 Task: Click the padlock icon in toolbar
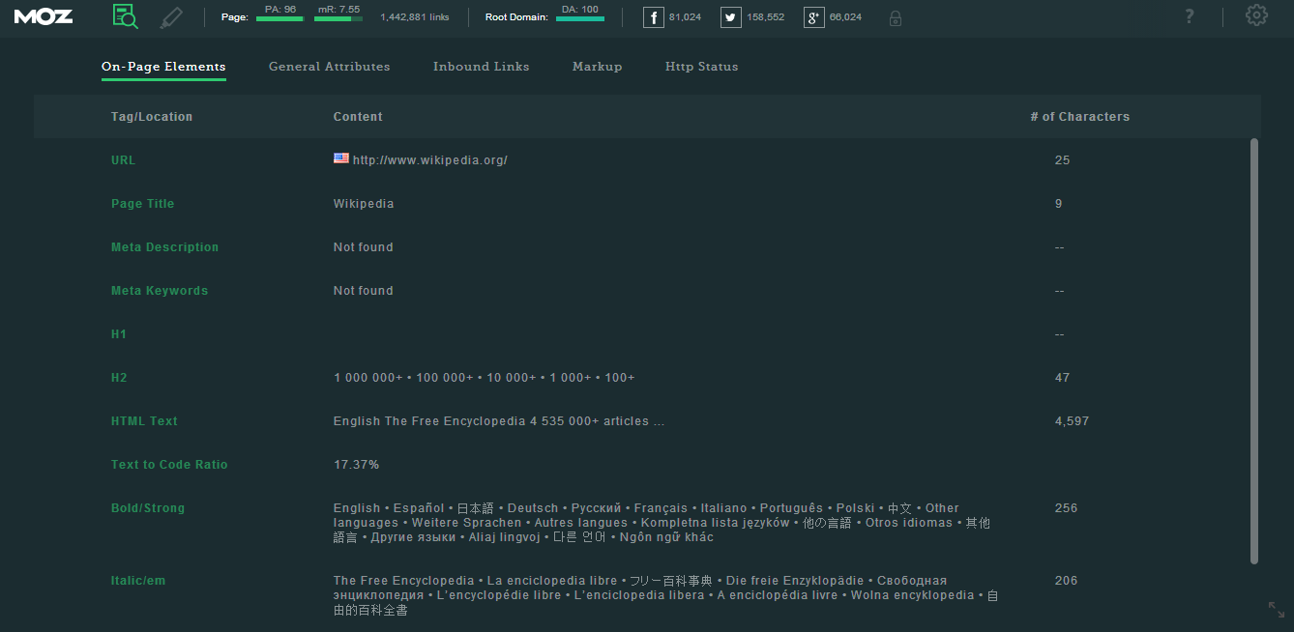pyautogui.click(x=896, y=17)
